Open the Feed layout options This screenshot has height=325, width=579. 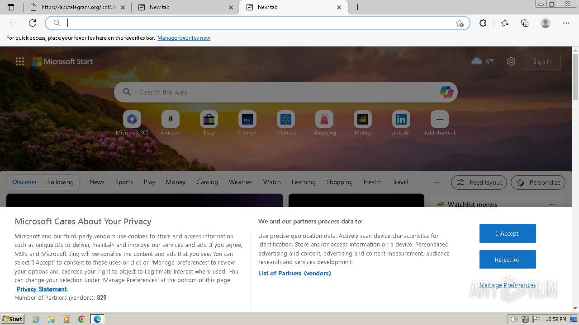(x=479, y=182)
